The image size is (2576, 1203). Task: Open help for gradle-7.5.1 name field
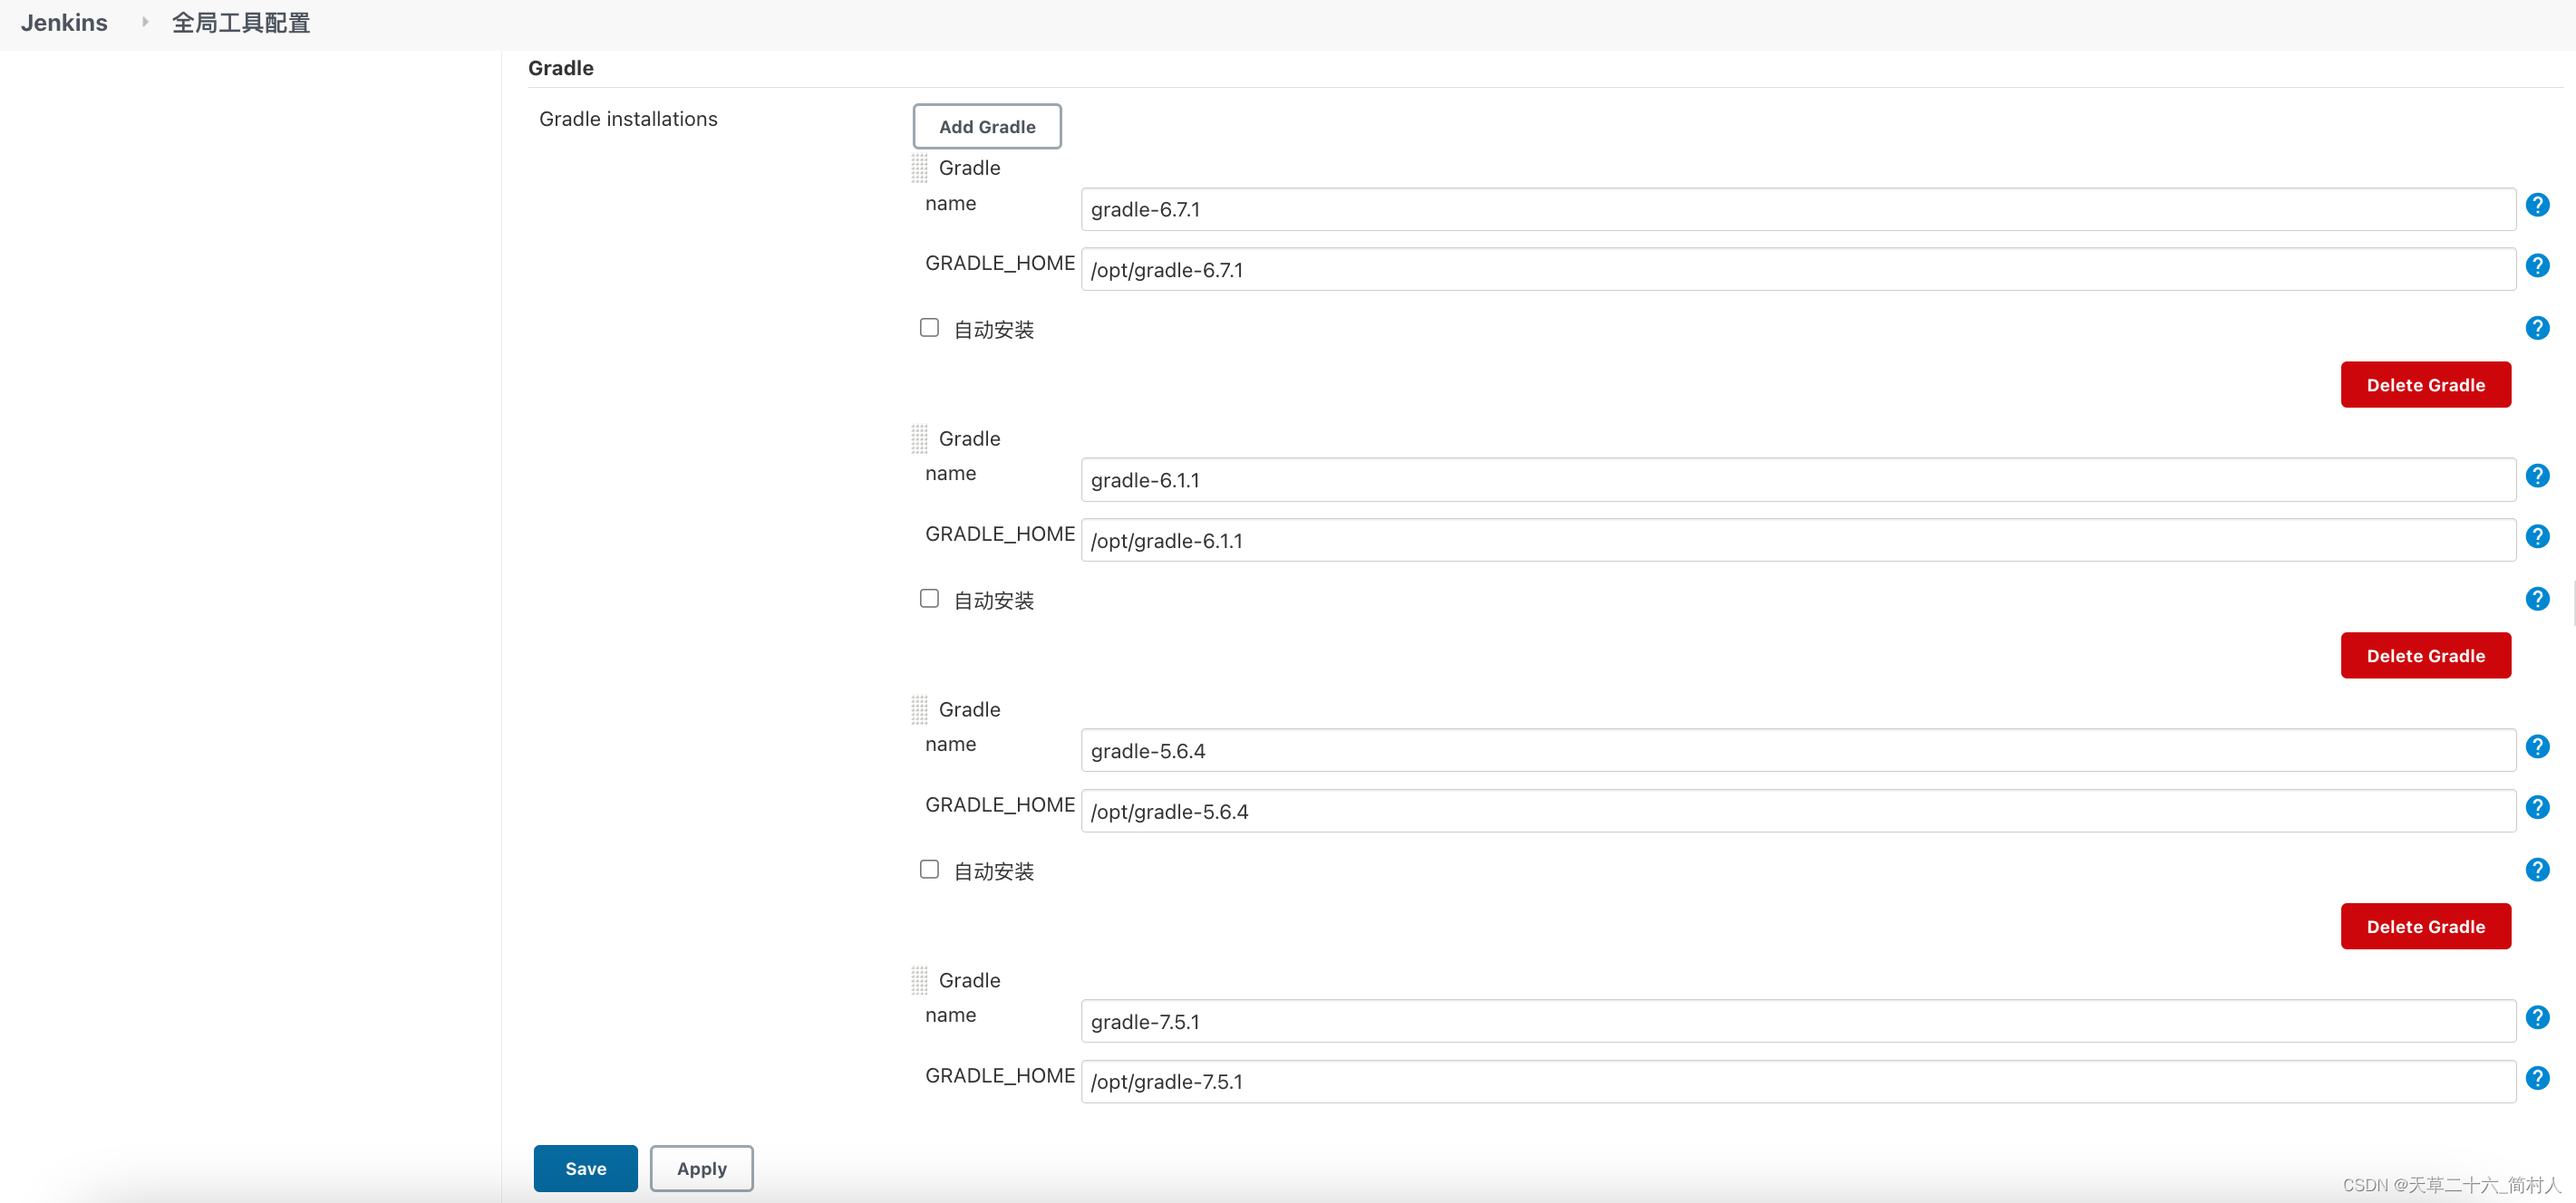2537,1017
